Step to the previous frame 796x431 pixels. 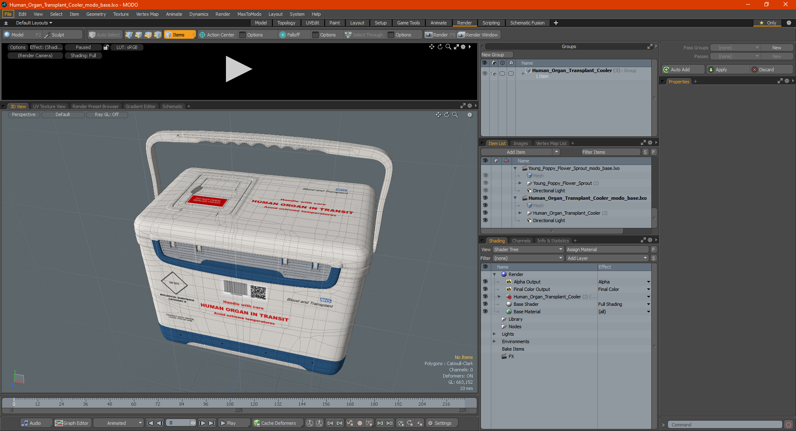(160, 423)
